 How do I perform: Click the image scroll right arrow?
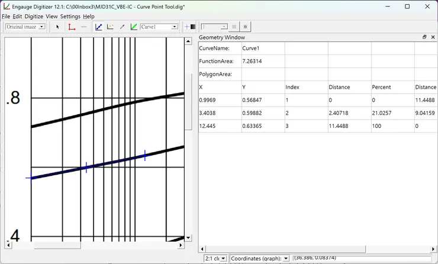click(x=181, y=245)
